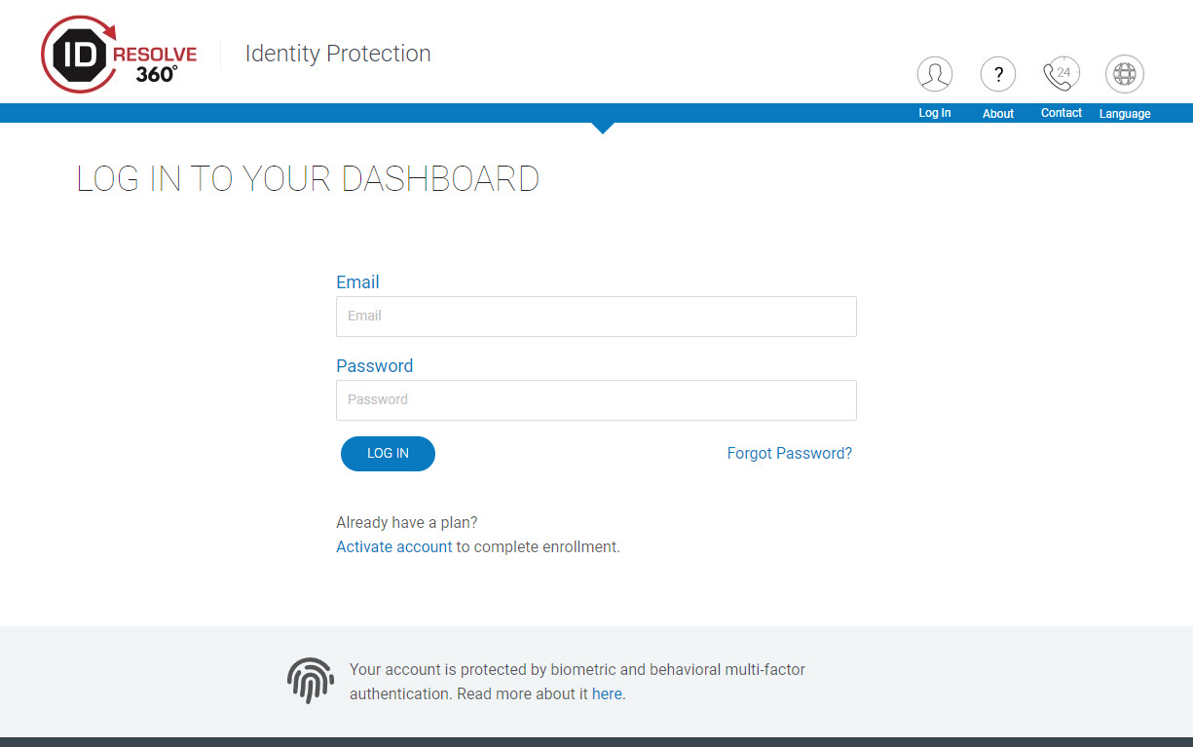Open the question mark About icon
This screenshot has width=1193, height=747.
(x=998, y=74)
